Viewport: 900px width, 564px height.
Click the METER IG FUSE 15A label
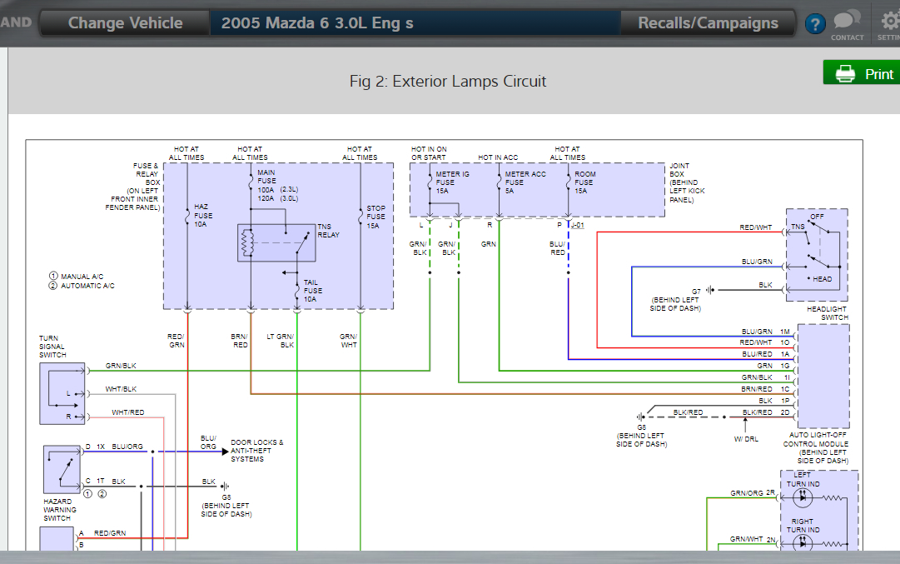point(452,182)
